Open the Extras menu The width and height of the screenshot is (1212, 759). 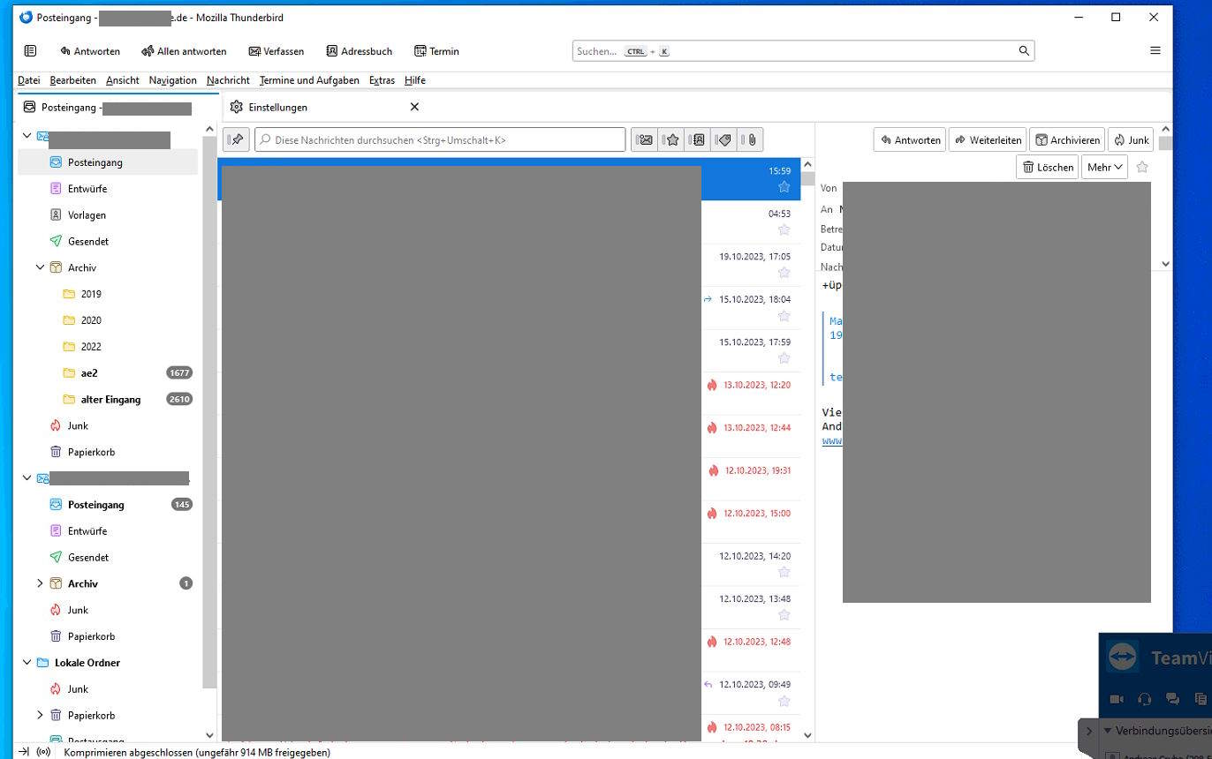pyautogui.click(x=382, y=80)
